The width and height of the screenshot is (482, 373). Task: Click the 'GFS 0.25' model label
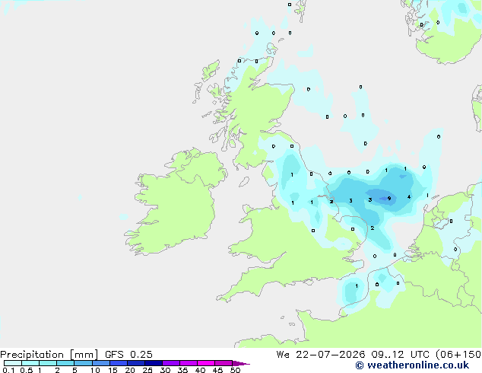pyautogui.click(x=128, y=355)
